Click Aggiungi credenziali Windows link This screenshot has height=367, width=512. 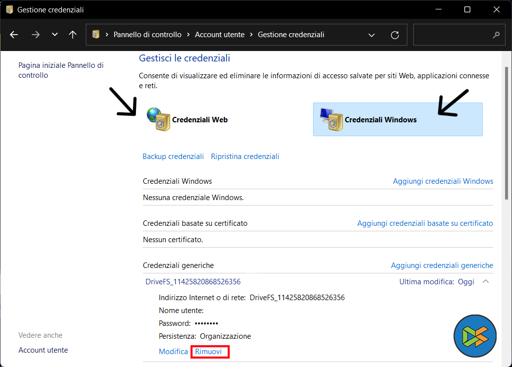point(443,181)
